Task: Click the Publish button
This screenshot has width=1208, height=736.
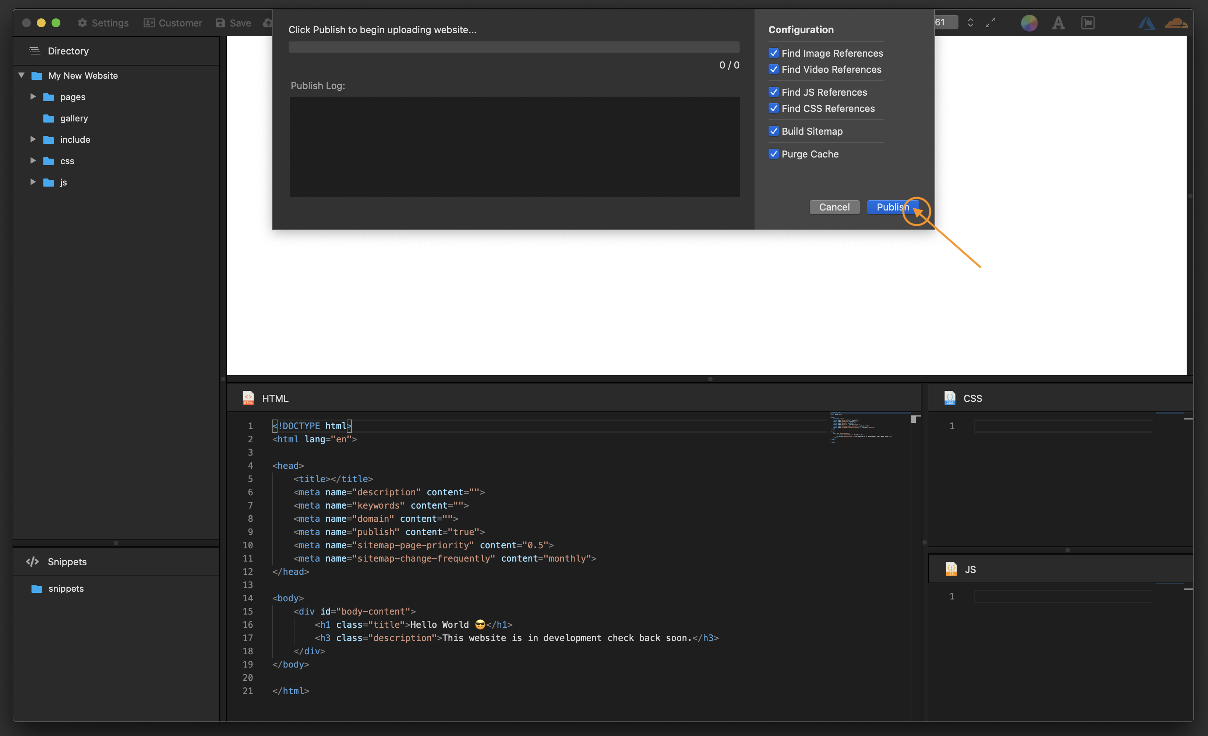Action: [x=893, y=207]
